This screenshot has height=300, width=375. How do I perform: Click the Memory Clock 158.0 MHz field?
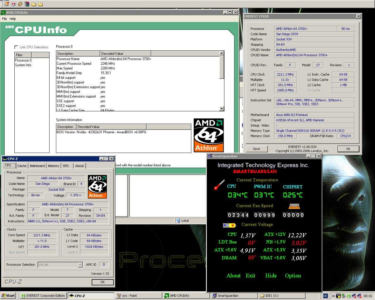pos(285,136)
